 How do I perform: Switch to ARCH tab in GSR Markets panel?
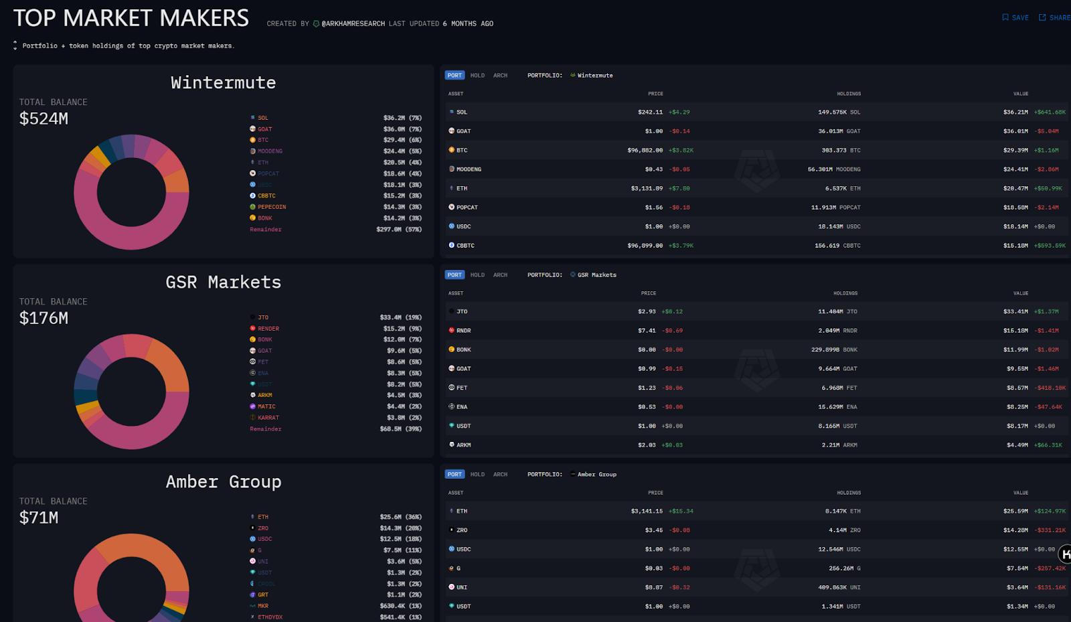coord(500,275)
